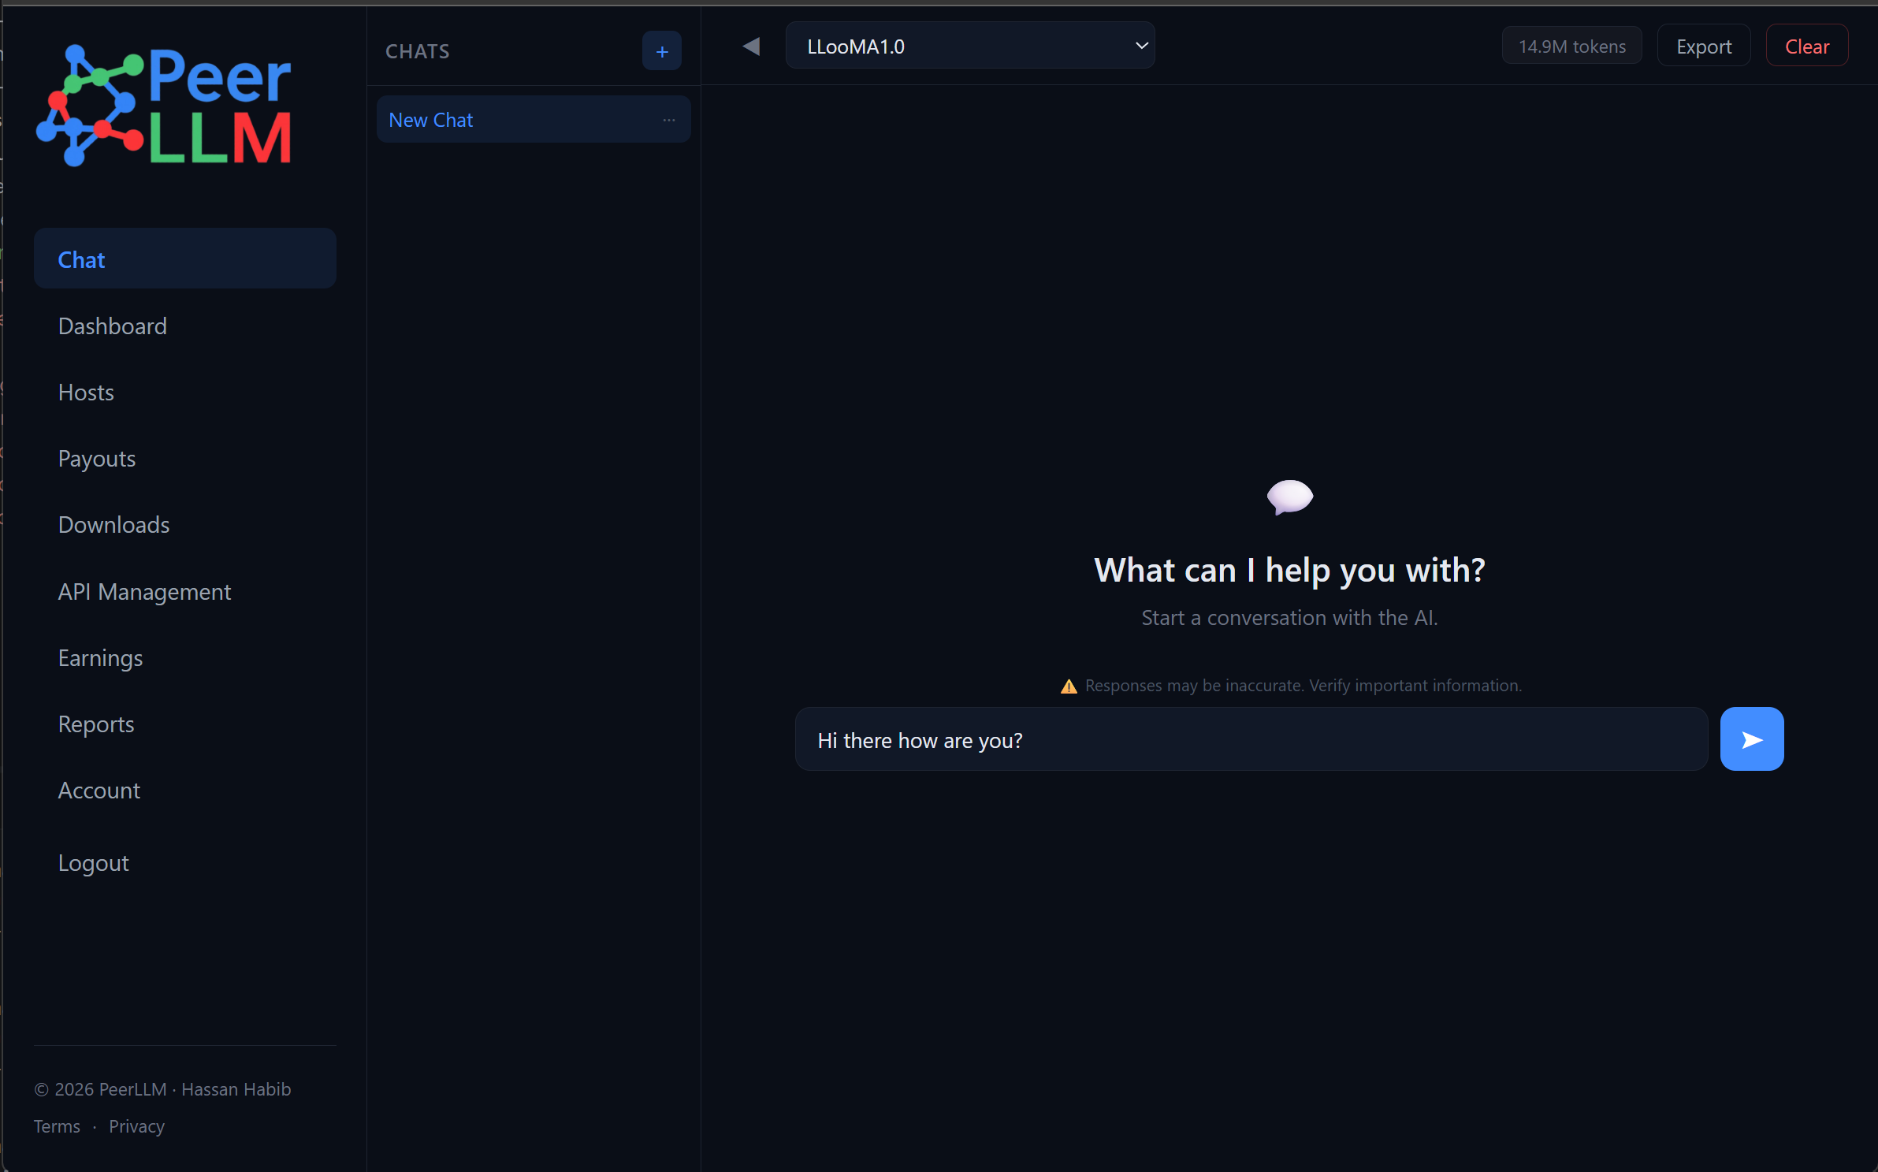Image resolution: width=1878 pixels, height=1172 pixels.
Task: Click the warning triangle icon
Action: coord(1069,686)
